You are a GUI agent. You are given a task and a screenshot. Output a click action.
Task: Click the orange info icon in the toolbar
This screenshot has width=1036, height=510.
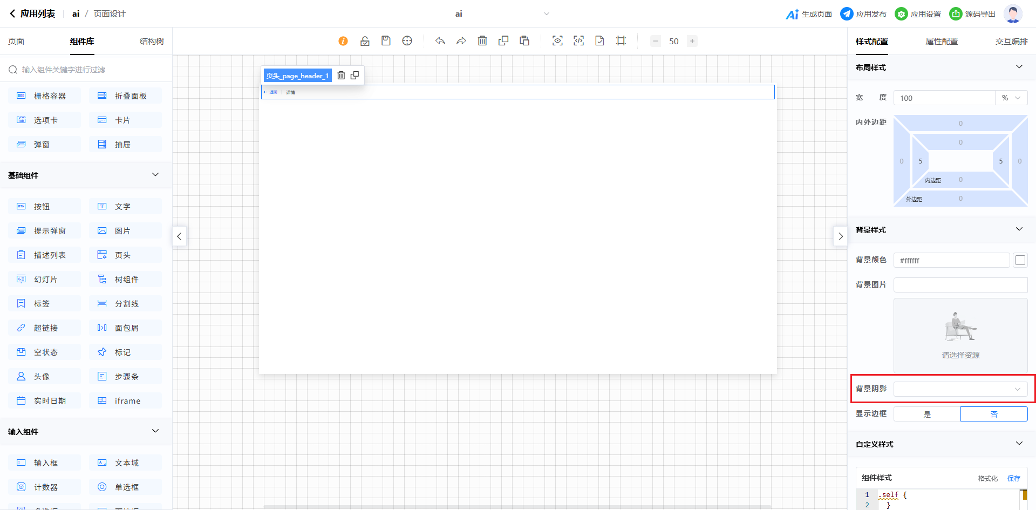pos(343,41)
